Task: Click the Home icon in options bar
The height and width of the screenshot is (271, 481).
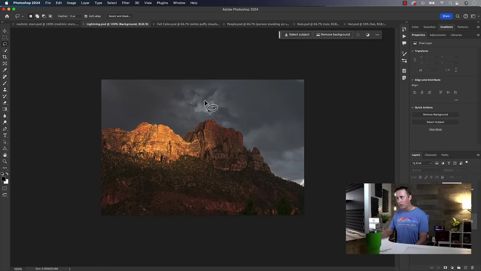Action: [x=7, y=16]
